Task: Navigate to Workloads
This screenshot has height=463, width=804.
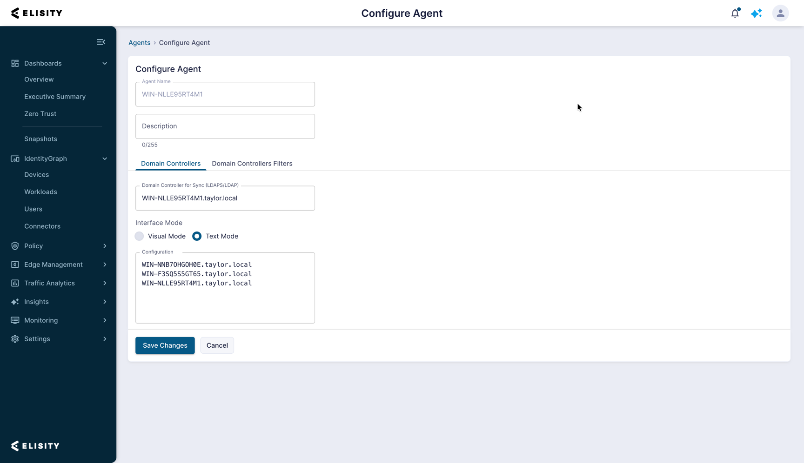Action: [x=41, y=192]
